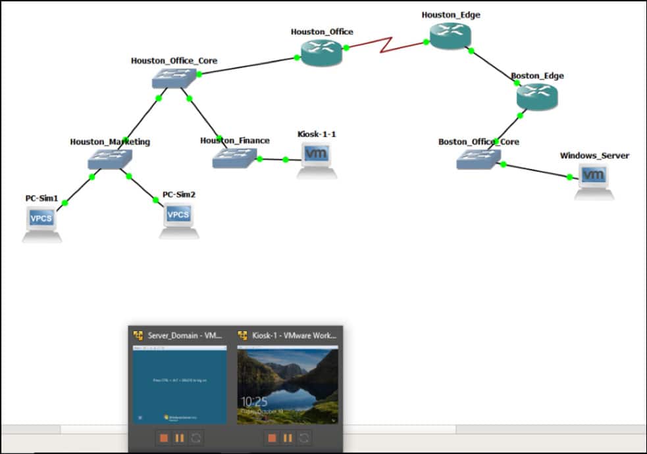The width and height of the screenshot is (647, 454).
Task: Select the Houston_Office_Core switch icon
Action: pyautogui.click(x=174, y=78)
